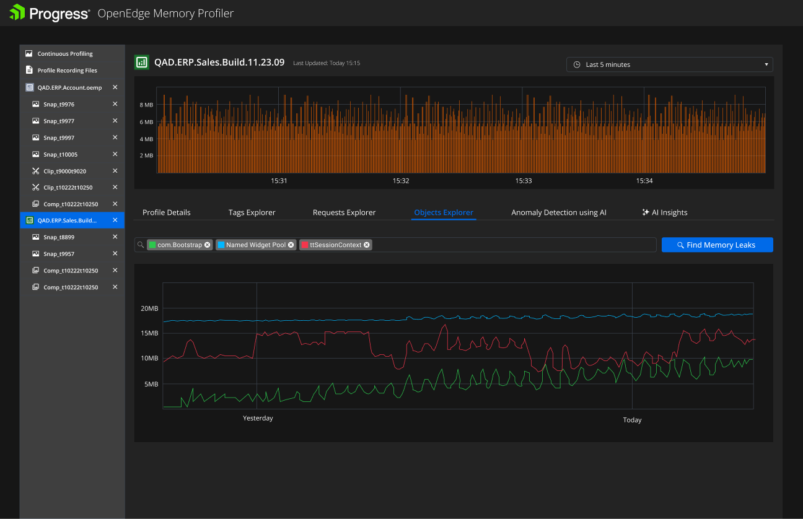Close the Snap_t10005 entry
Viewport: 803px width, 519px height.
(115, 154)
